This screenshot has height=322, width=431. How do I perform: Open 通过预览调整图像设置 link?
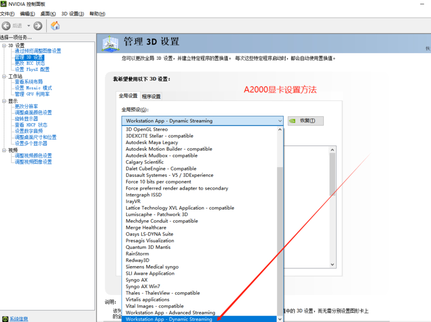click(x=38, y=51)
